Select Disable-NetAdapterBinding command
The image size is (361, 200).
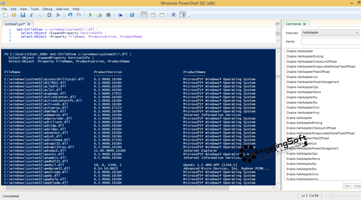pyautogui.click(x=305, y=56)
